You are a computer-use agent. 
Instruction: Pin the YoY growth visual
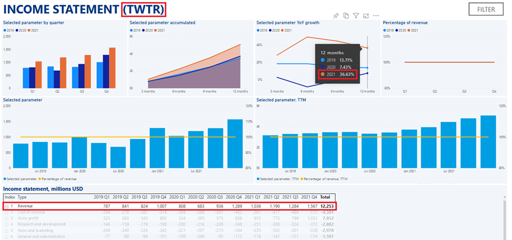tap(336, 16)
